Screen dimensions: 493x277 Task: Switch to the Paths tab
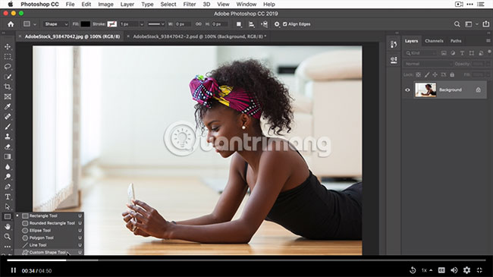[x=456, y=41]
